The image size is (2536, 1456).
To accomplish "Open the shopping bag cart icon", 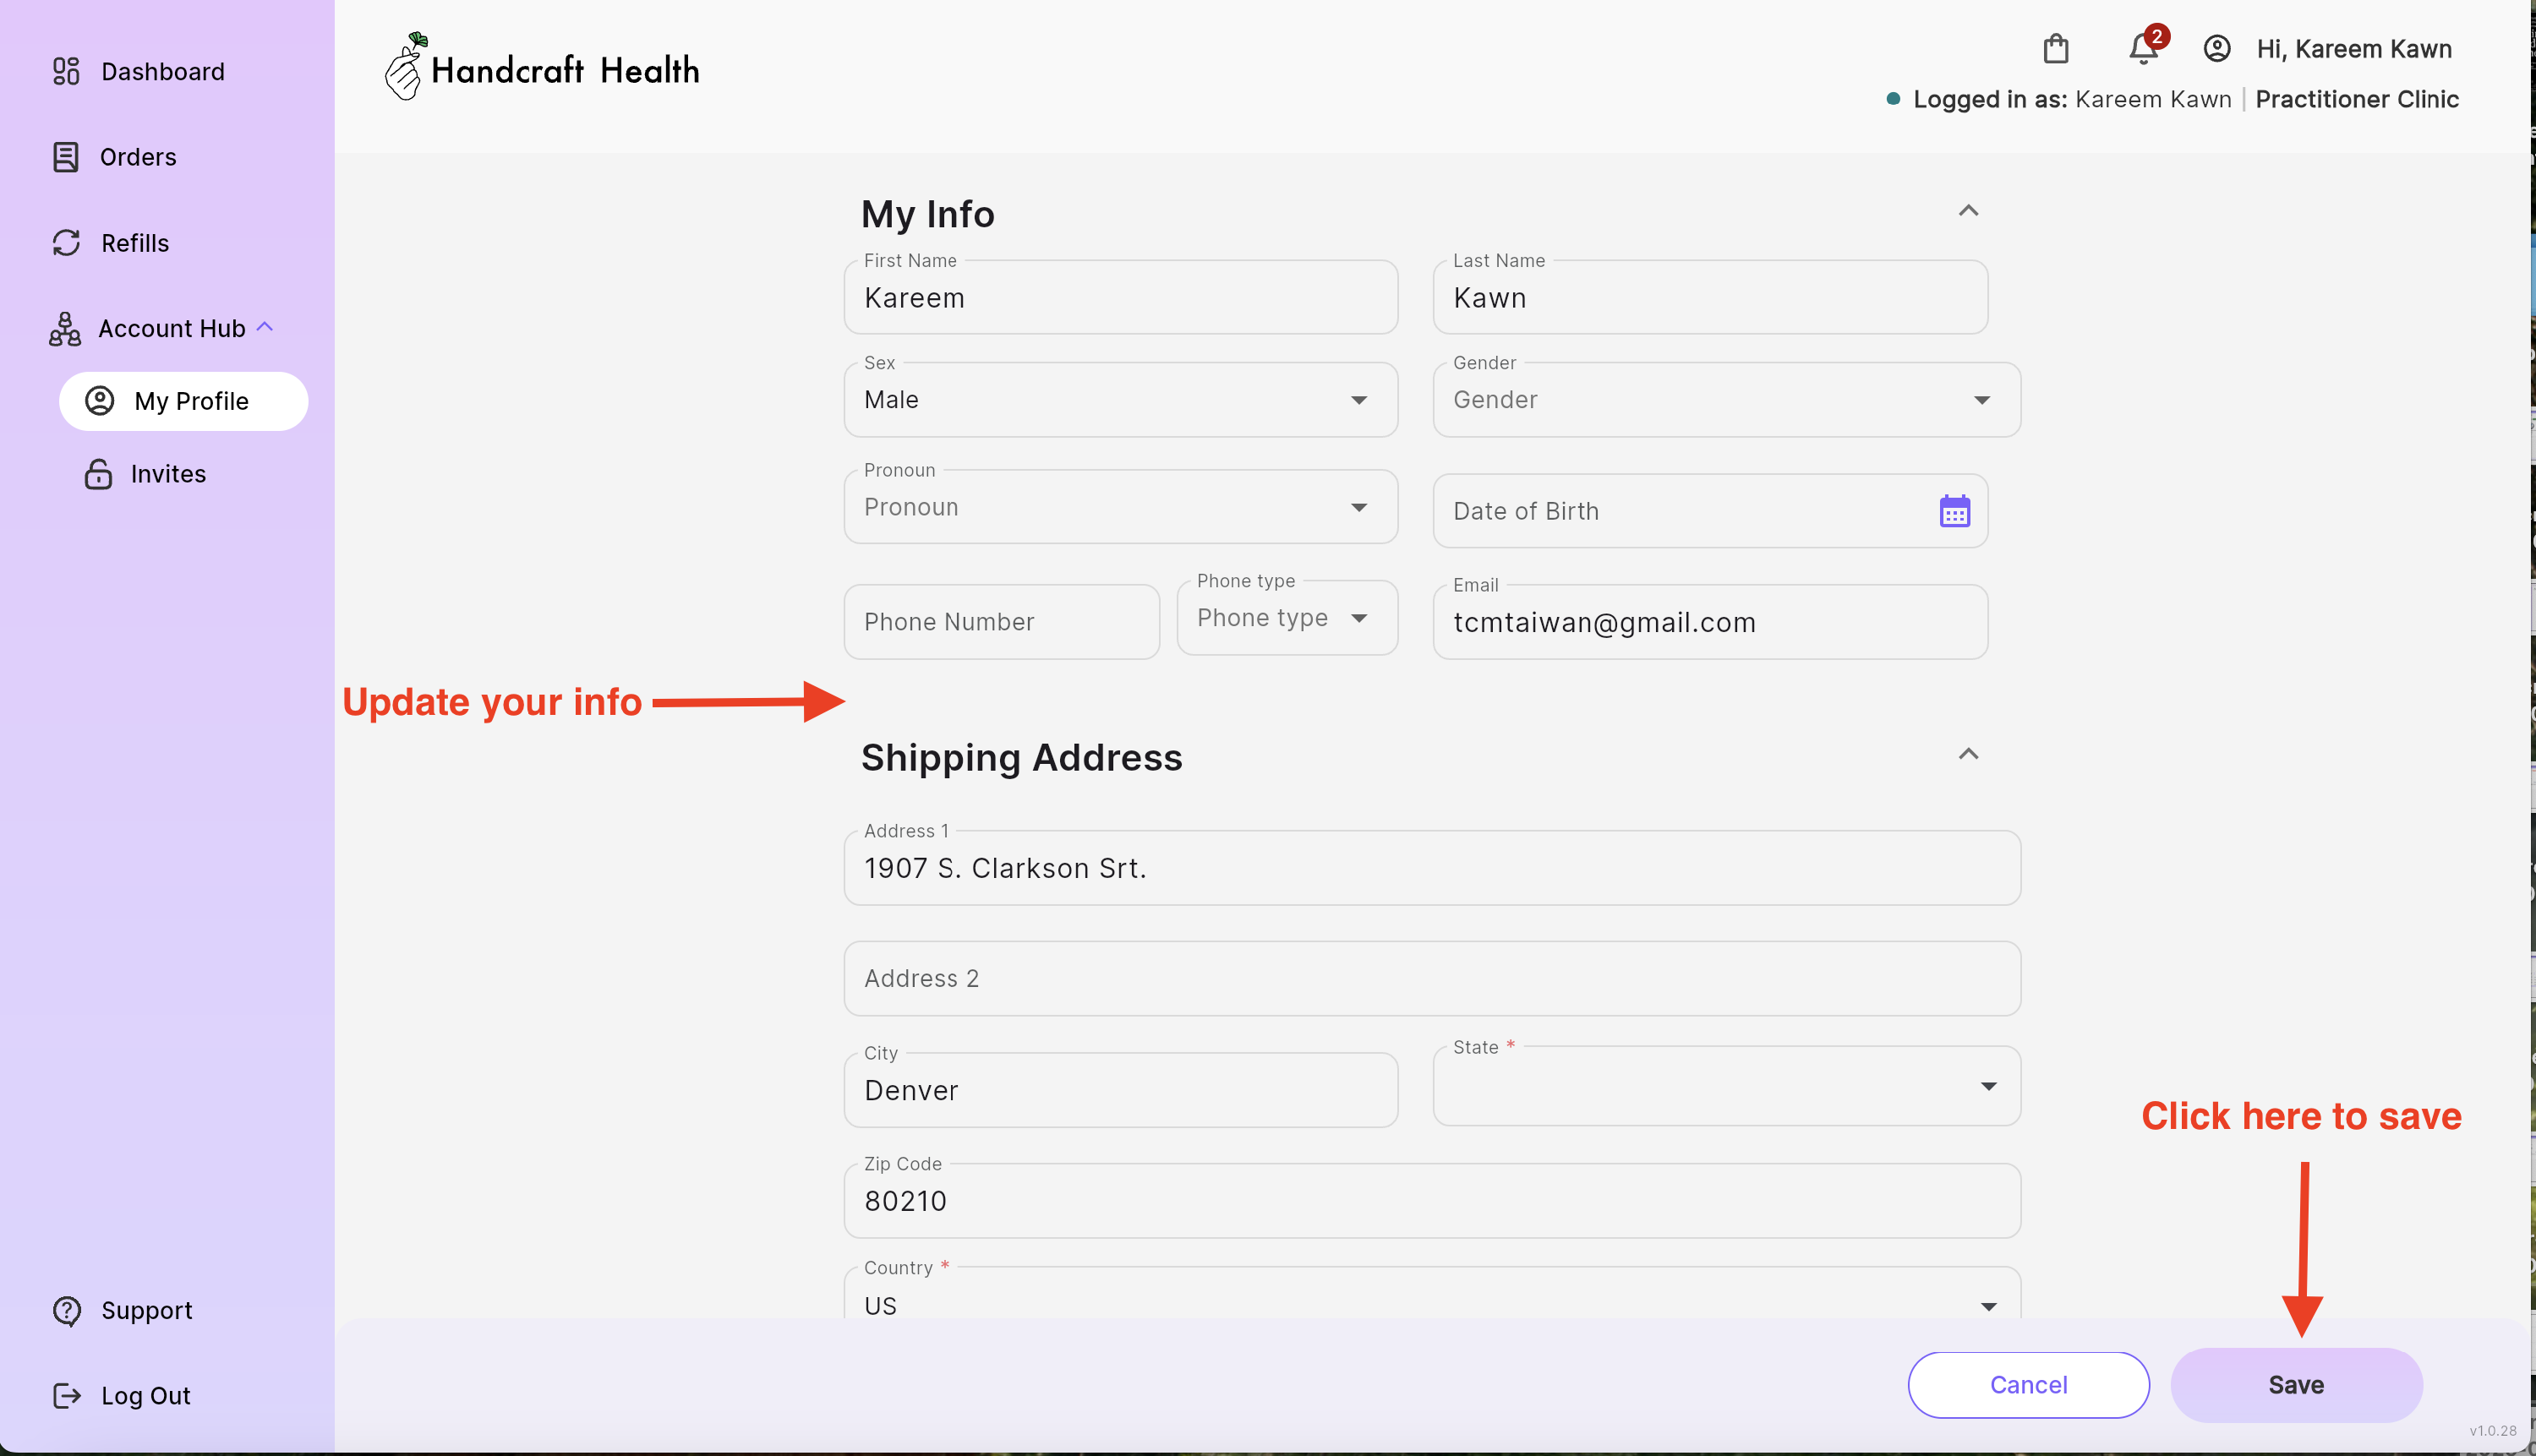I will (x=2055, y=48).
